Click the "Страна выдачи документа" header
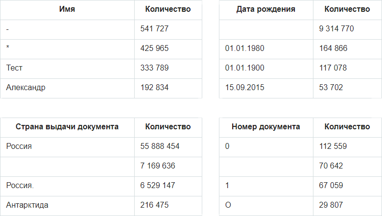Image resolution: width=382 pixels, height=216 pixels. [x=67, y=127]
